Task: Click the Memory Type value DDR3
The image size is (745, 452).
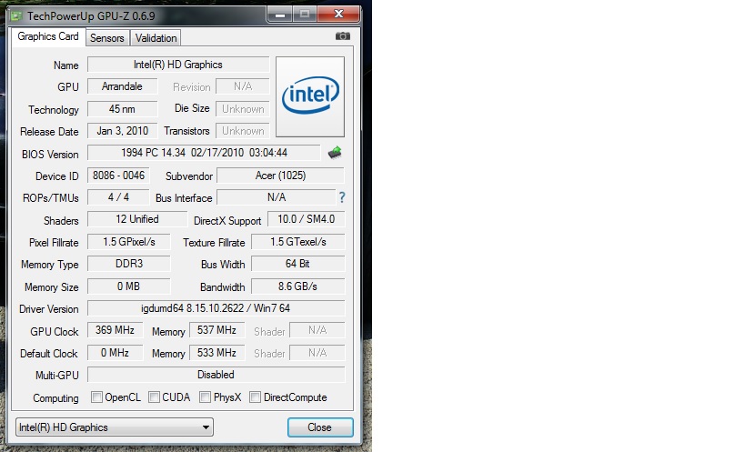Action: coord(129,264)
